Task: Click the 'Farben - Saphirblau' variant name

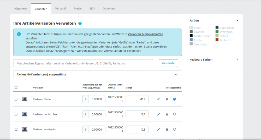Action: [x=45, y=114]
